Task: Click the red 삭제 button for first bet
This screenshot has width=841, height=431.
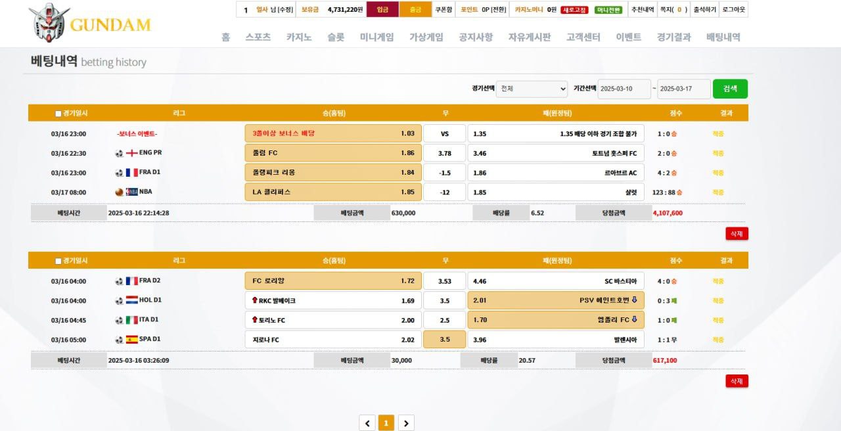Action: [737, 233]
